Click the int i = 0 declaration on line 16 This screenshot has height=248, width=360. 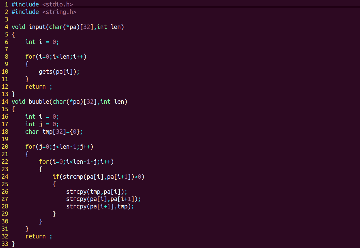point(42,117)
